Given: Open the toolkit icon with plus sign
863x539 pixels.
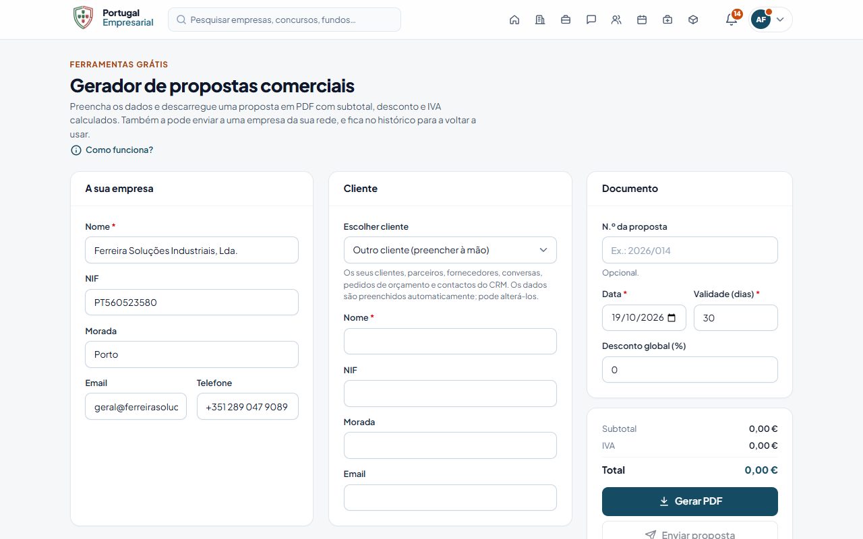Looking at the screenshot, I should tap(667, 20).
